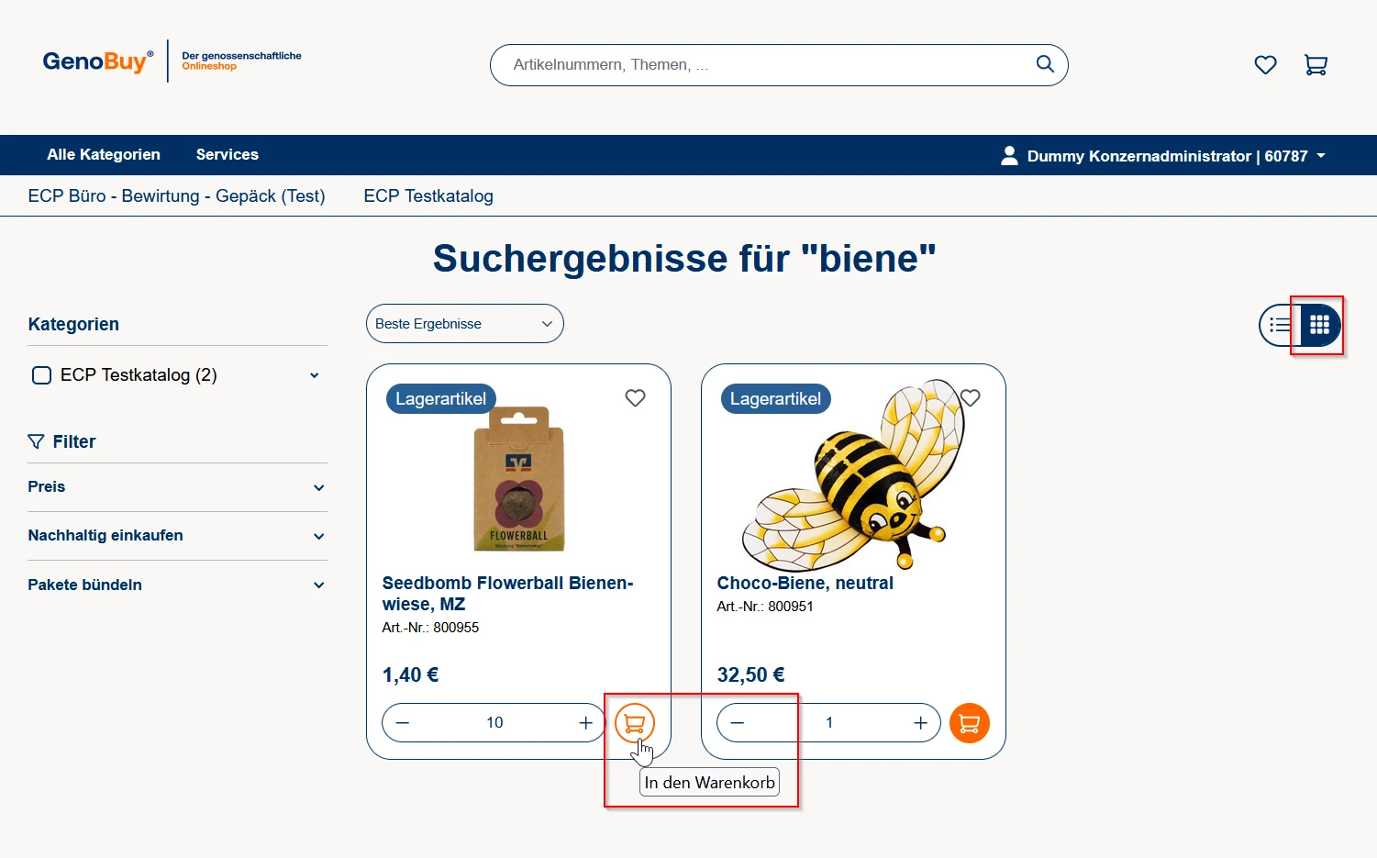Open the Beste Ergebnisse sort dropdown
The image size is (1377, 858).
[464, 324]
